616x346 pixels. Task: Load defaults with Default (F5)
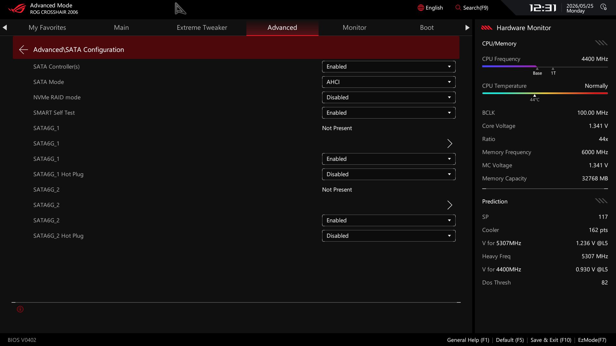click(510, 340)
